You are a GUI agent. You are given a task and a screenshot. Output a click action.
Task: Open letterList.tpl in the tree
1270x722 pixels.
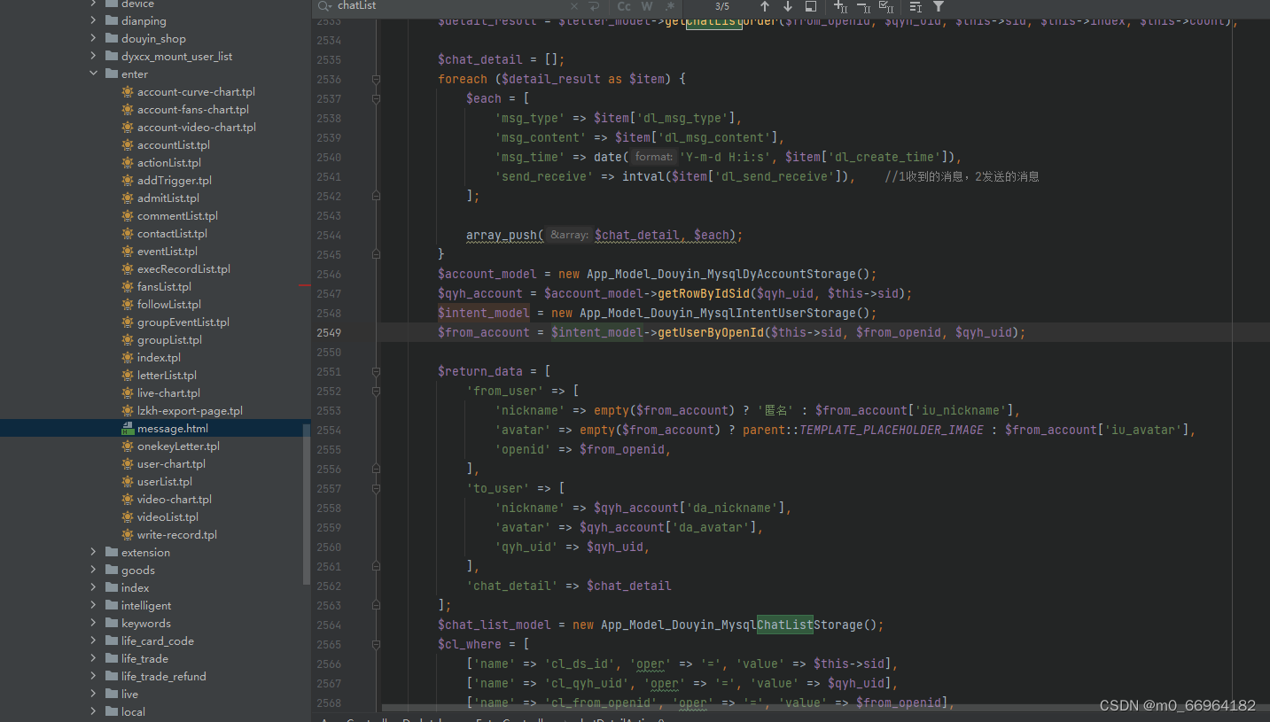tap(167, 376)
